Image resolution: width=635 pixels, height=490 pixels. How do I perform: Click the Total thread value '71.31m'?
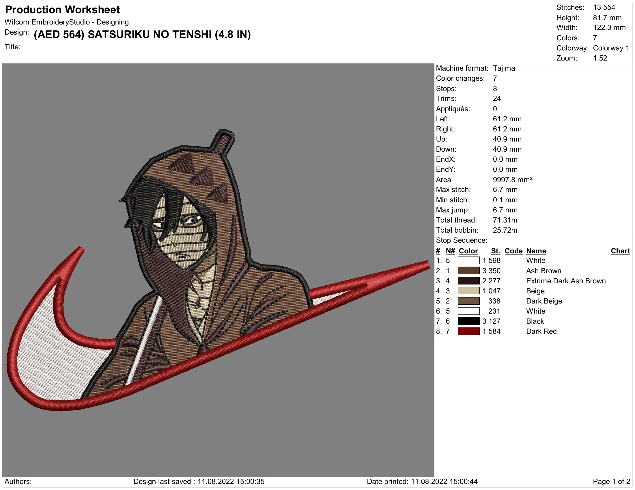click(505, 220)
